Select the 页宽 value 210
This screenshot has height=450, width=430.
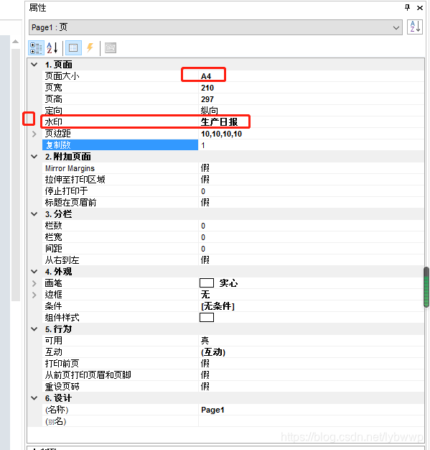tap(207, 88)
